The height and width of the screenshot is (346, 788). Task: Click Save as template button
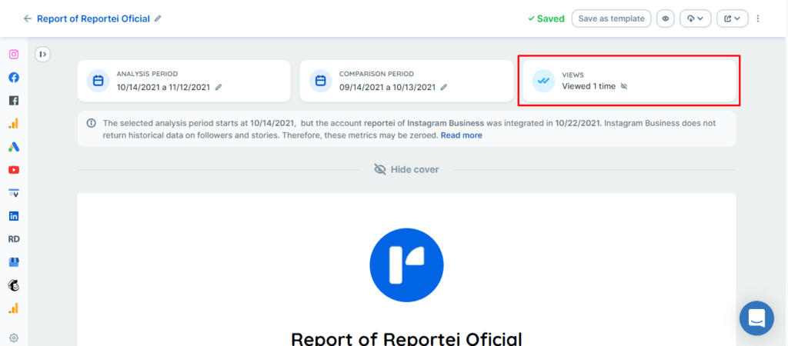[611, 18]
